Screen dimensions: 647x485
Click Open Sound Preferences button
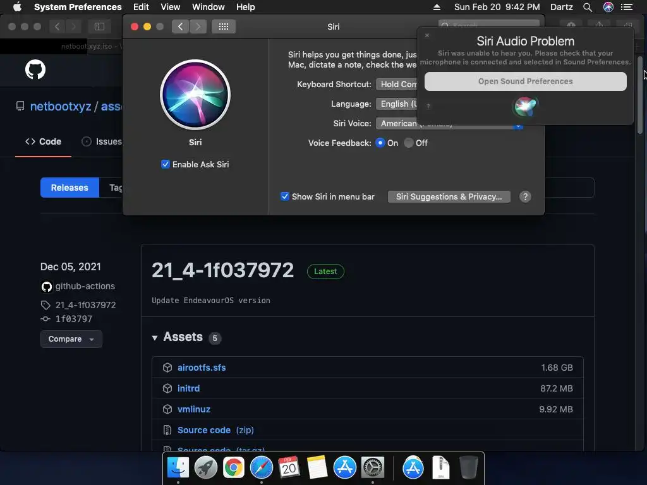525,81
